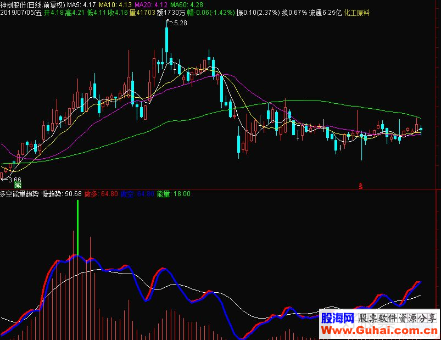Click the 多空能量趋势 indicator name
The width and height of the screenshot is (441, 340).
pyautogui.click(x=19, y=194)
